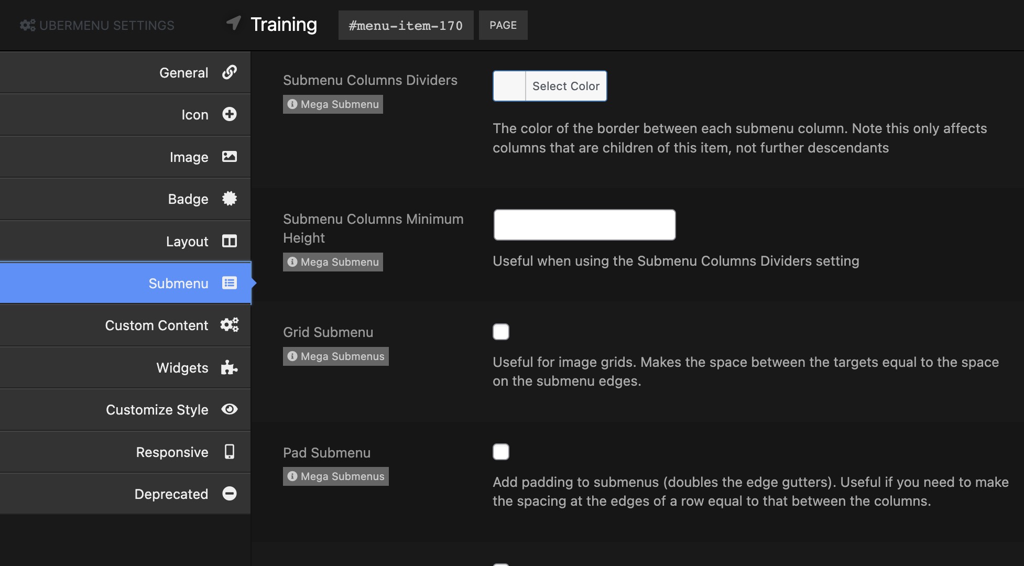This screenshot has width=1024, height=566.
Task: Click the Image tab picture icon
Action: (x=229, y=157)
